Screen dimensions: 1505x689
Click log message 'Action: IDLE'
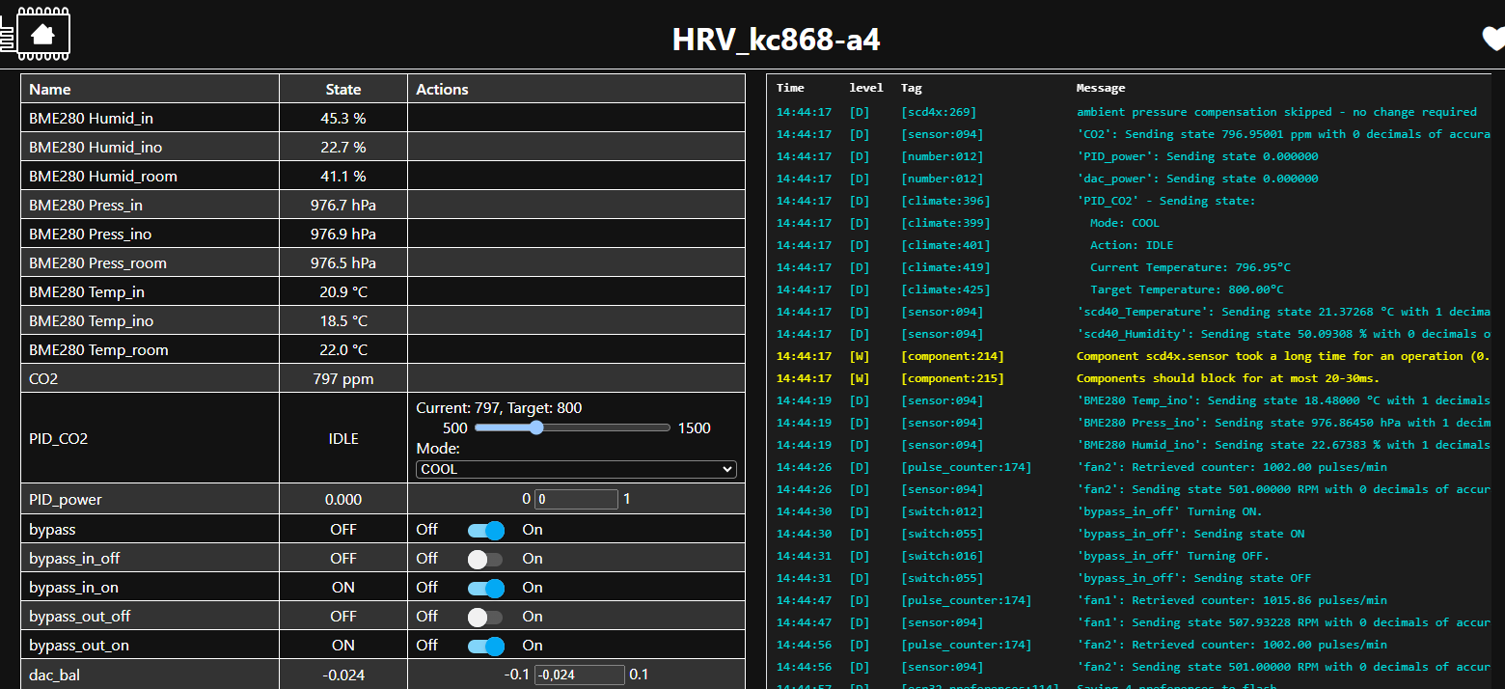1132,245
